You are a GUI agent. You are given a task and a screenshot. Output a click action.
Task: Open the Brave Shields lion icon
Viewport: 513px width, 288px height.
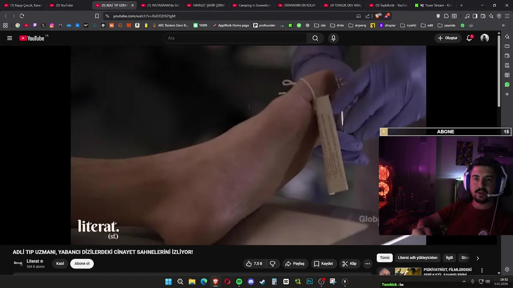[x=378, y=16]
